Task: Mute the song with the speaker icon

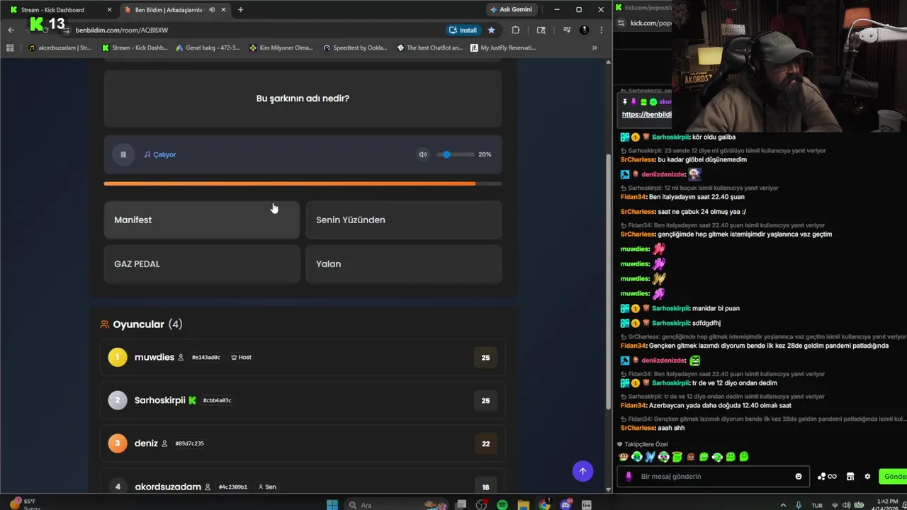Action: tap(422, 154)
